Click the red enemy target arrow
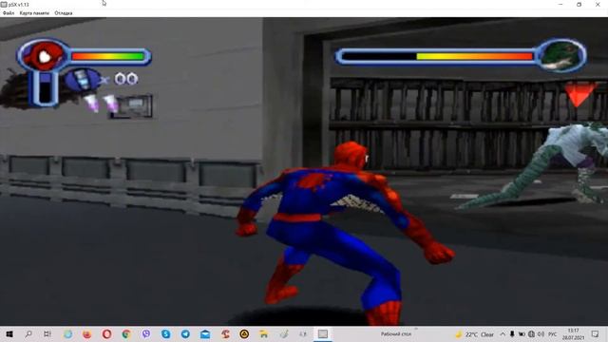 click(x=579, y=94)
